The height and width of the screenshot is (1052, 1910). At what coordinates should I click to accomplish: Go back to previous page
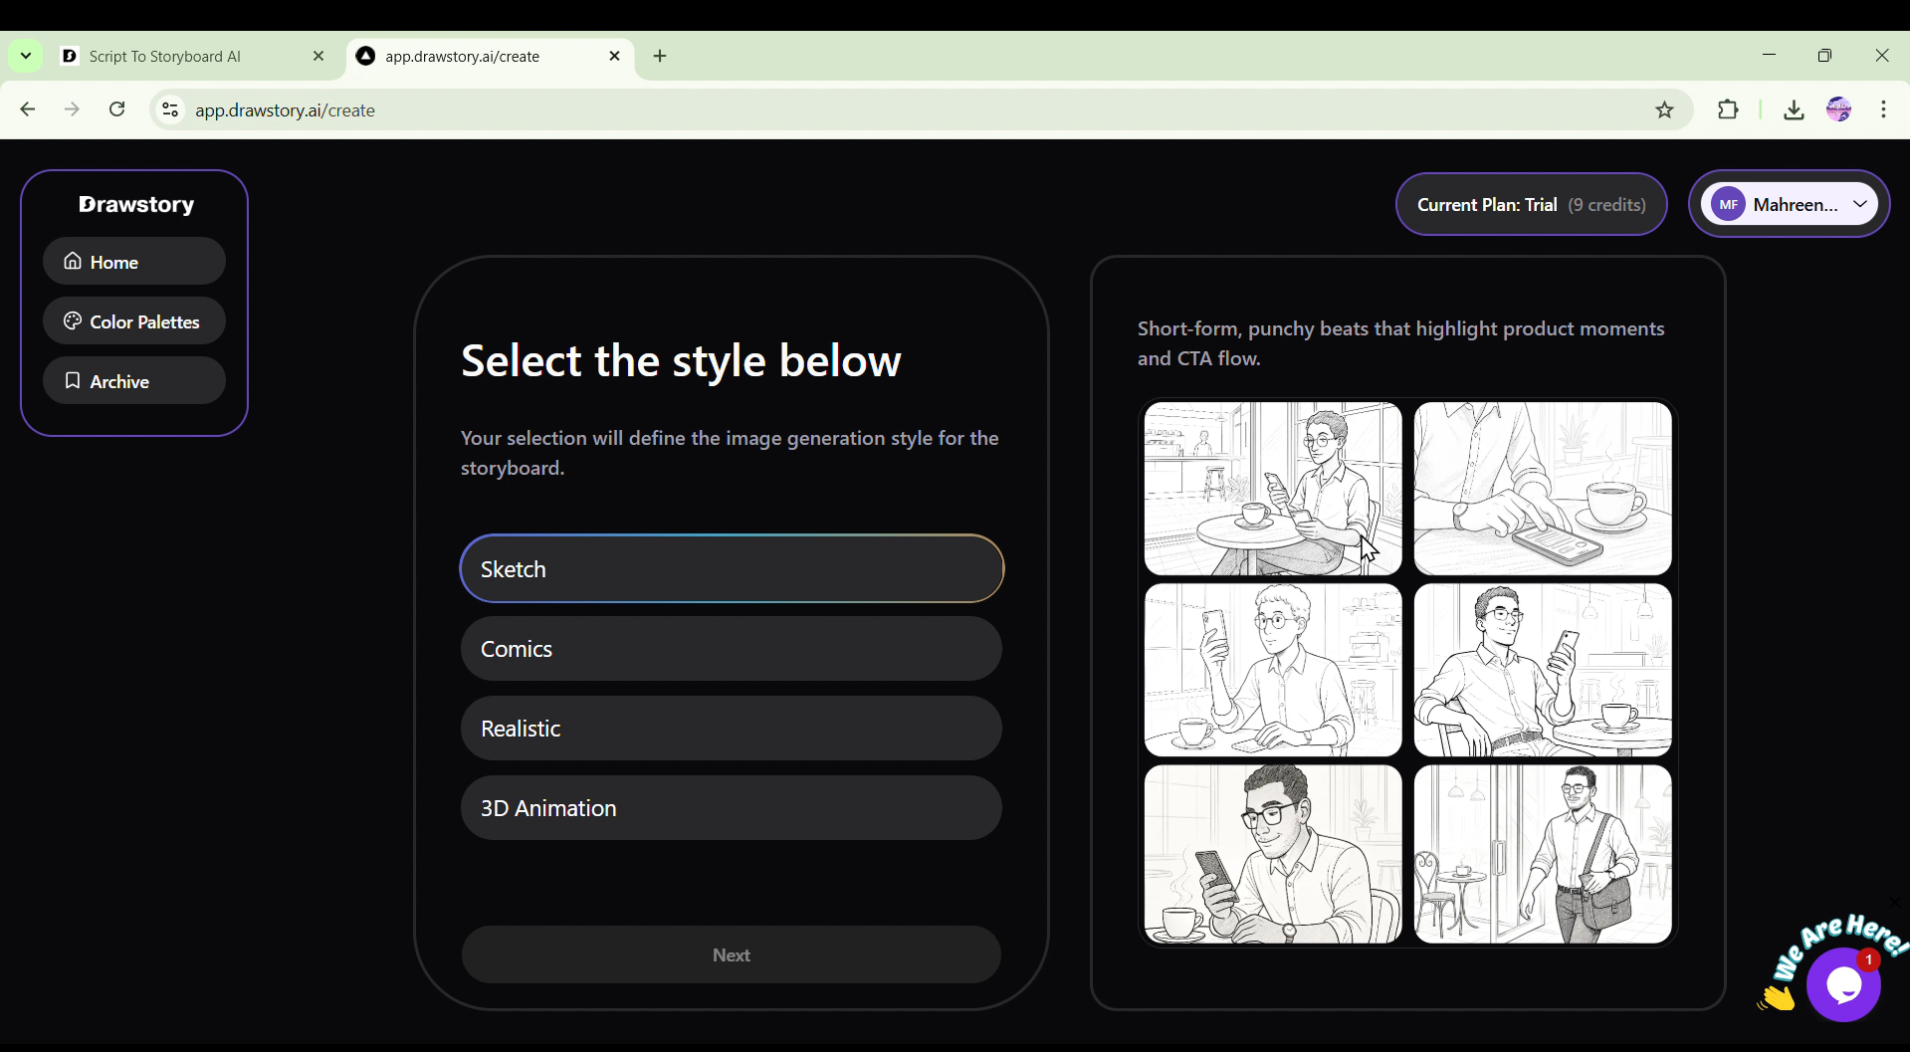(28, 109)
